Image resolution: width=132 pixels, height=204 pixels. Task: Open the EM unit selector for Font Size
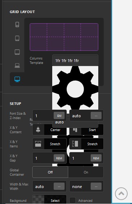[x=59, y=116]
